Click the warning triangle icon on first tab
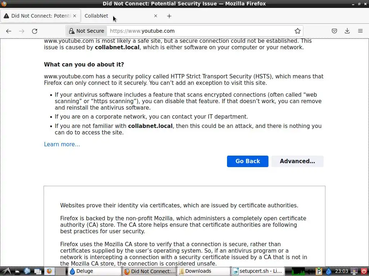This screenshot has width=369, height=276. (6, 16)
